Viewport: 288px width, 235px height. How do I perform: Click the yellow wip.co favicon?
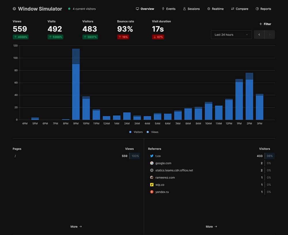[152, 185]
